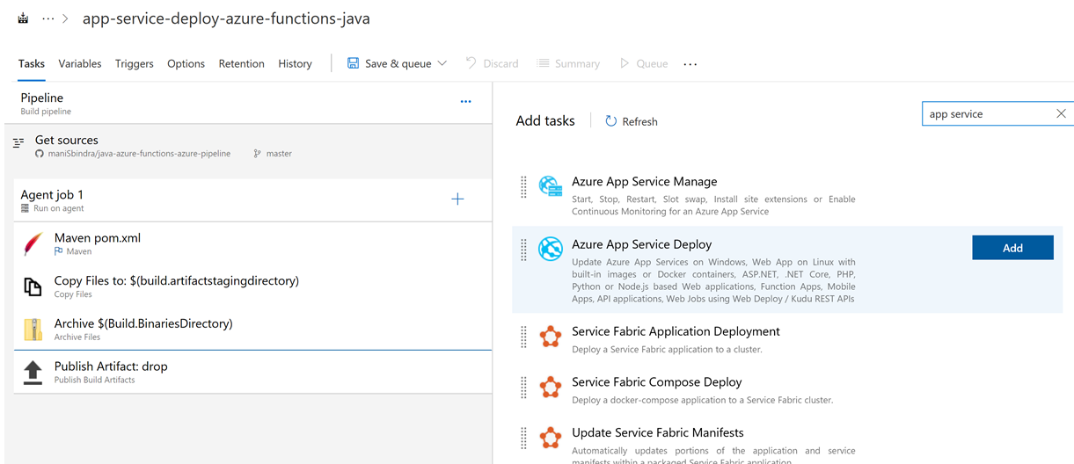Select the Azure App Service Manage task
The image size is (1074, 464).
(787, 197)
